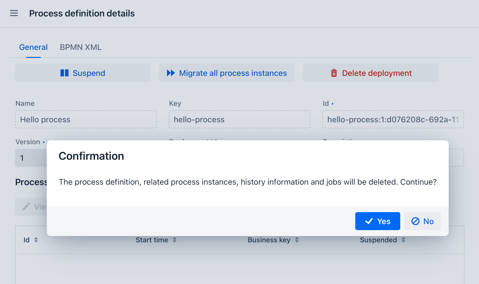Click the pencil edit icon near View
The image size is (479, 284).
click(x=26, y=207)
